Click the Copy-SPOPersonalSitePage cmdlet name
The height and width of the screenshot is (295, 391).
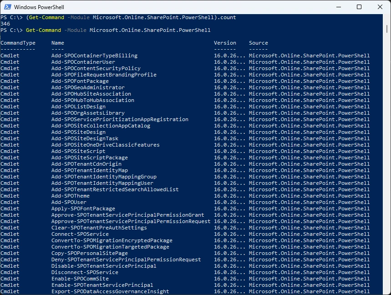[x=90, y=253]
